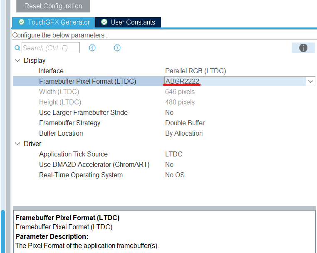The height and width of the screenshot is (253, 317).
Task: Select the Framebuffer Strategy parameter row
Action: click(x=69, y=123)
